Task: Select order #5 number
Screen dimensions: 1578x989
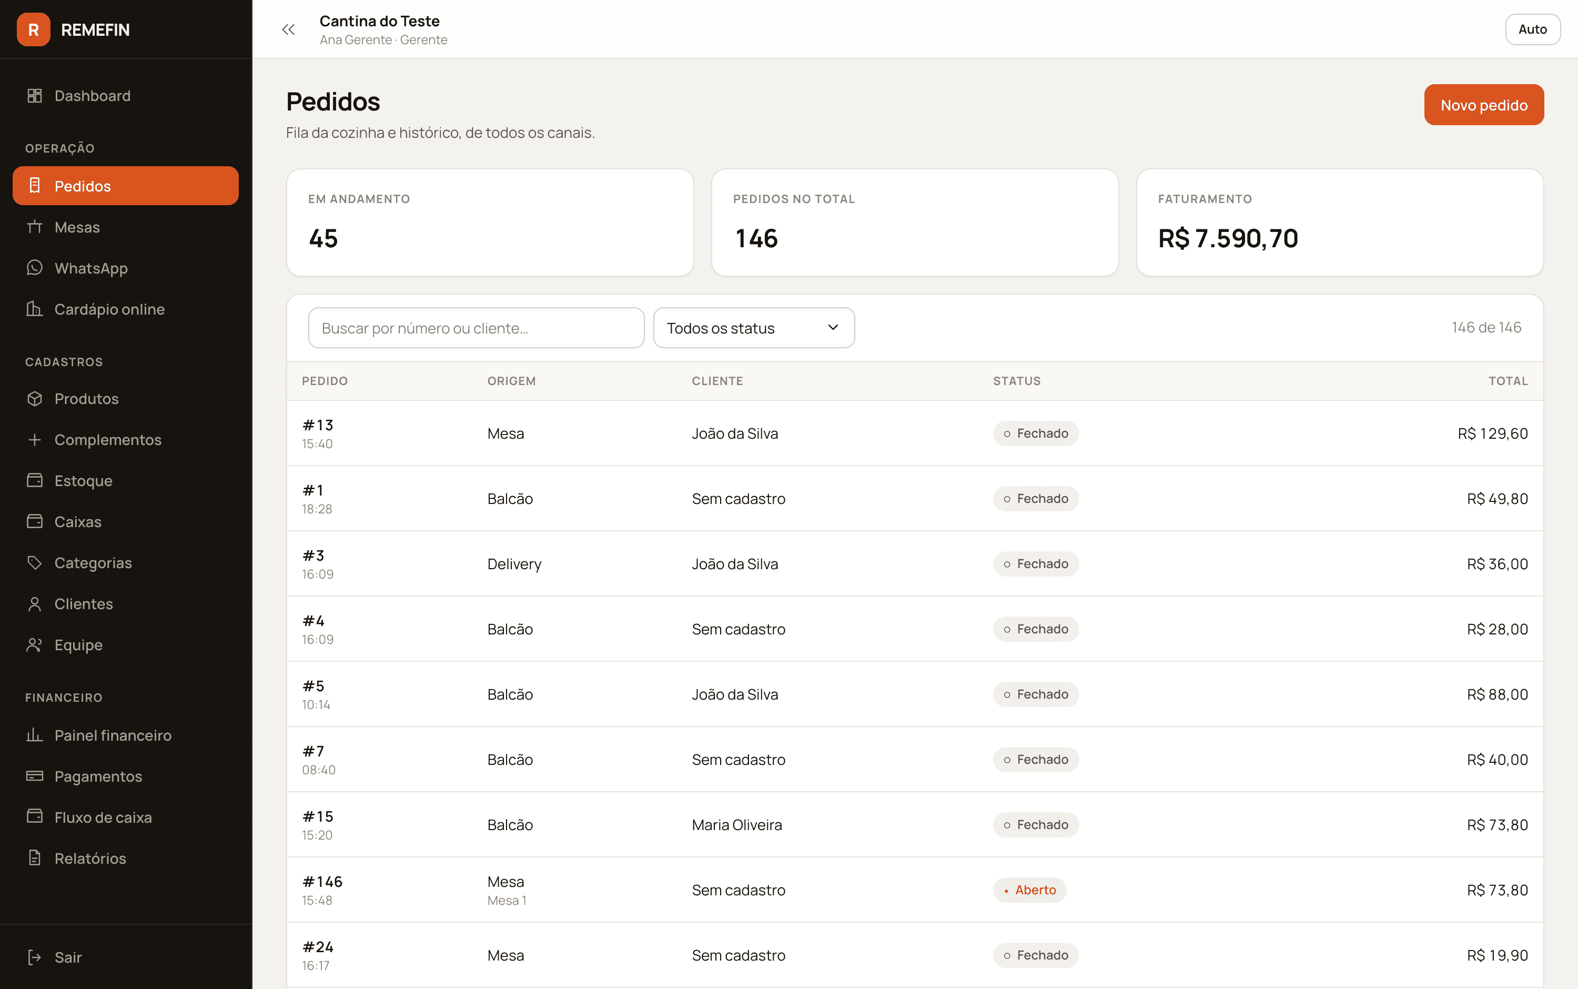Action: [x=313, y=685]
